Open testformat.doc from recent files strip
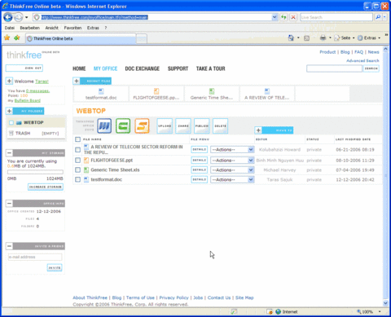 tap(101, 94)
